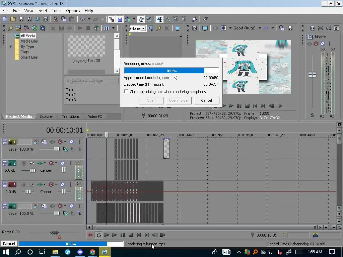
Task: Open the Undo history dropdown arrow
Action: click(89, 19)
